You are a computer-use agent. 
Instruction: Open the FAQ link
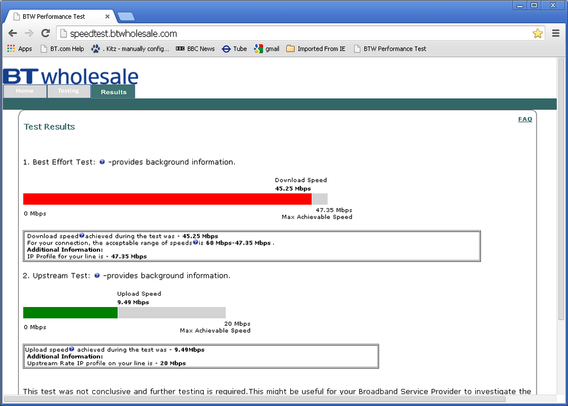(525, 119)
